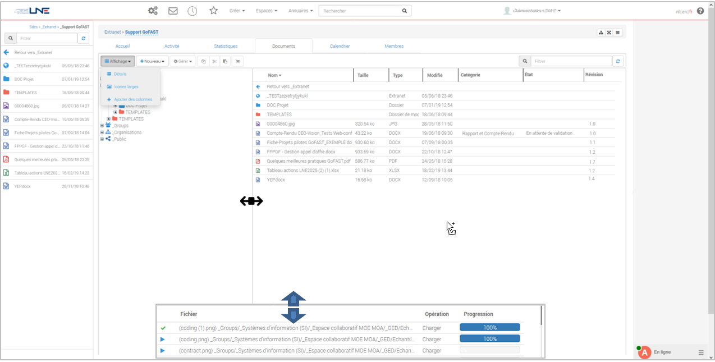
Task: Click the shopping cart icon in toolbar
Action: pyautogui.click(x=238, y=61)
